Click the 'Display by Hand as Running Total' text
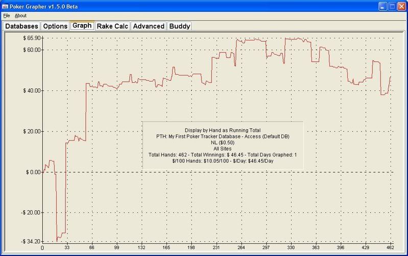408x256 pixels. point(223,130)
